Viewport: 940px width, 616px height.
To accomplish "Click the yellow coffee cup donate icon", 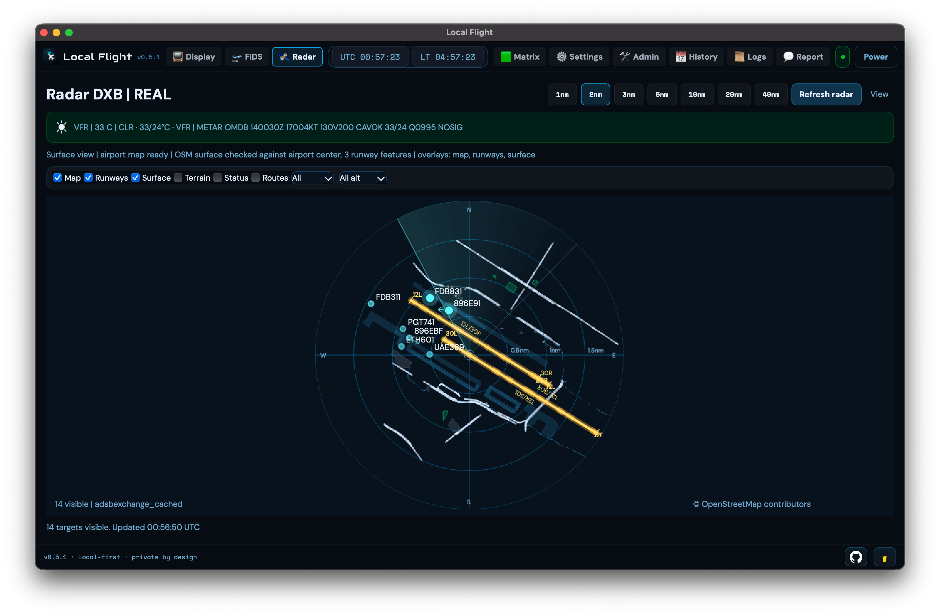I will tap(884, 557).
